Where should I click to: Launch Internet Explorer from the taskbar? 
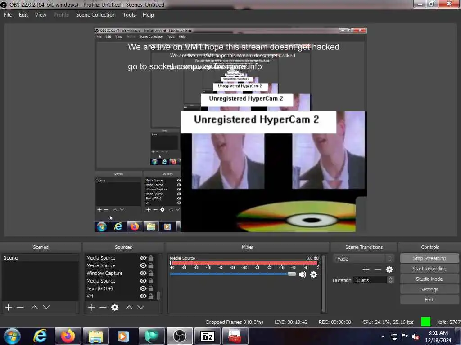tap(40, 336)
